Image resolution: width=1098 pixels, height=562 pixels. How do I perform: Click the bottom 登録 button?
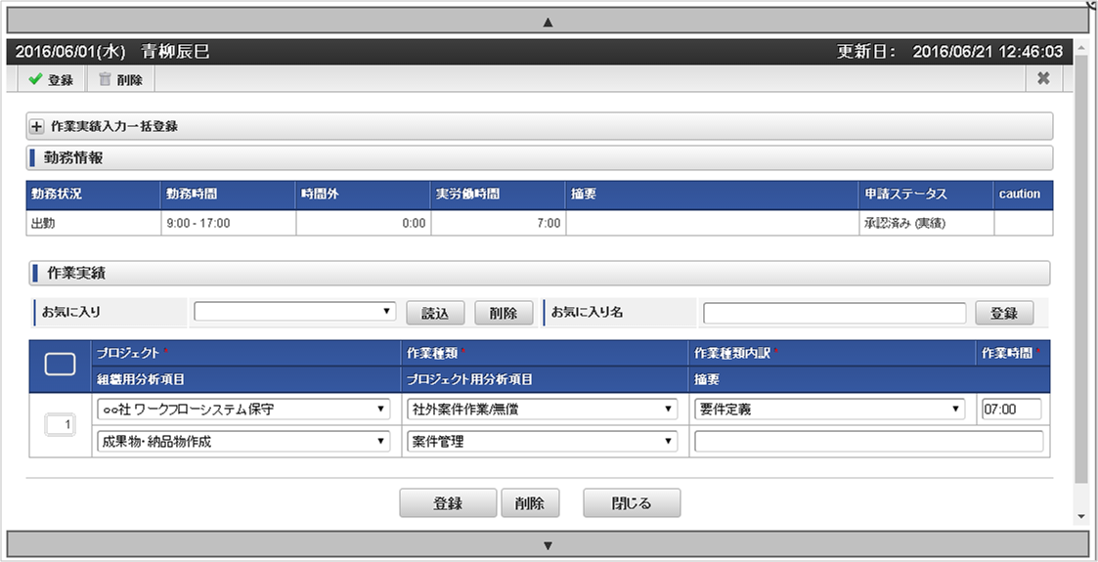[448, 502]
